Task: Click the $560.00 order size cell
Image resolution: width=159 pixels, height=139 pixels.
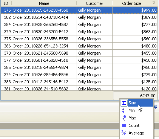Action: [135, 39]
